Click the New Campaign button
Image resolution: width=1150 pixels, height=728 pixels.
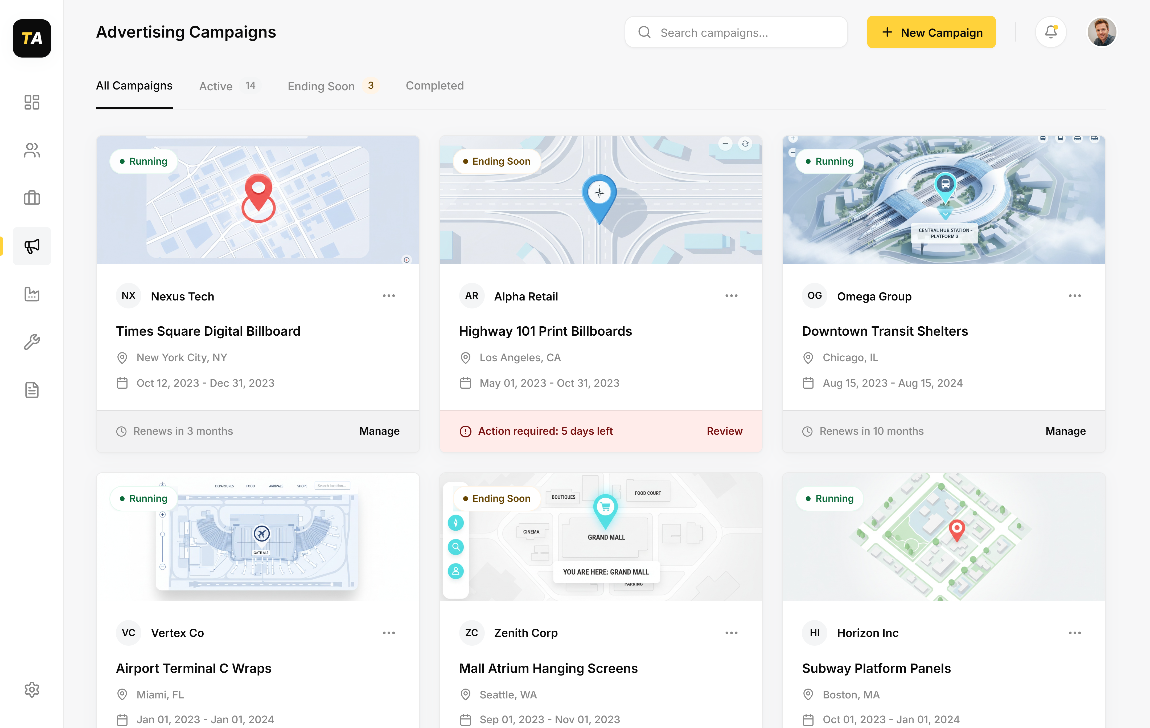pyautogui.click(x=931, y=32)
